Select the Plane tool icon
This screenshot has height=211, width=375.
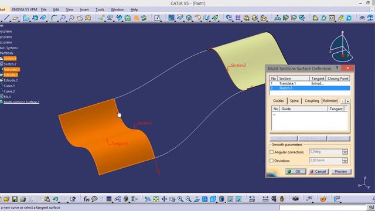pyautogui.click(x=15, y=18)
